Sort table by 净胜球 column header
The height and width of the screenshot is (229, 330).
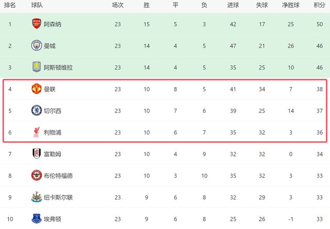pyautogui.click(x=291, y=5)
